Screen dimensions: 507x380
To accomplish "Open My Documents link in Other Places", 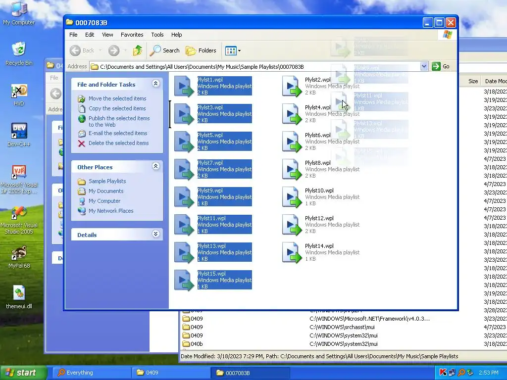I will [x=106, y=191].
